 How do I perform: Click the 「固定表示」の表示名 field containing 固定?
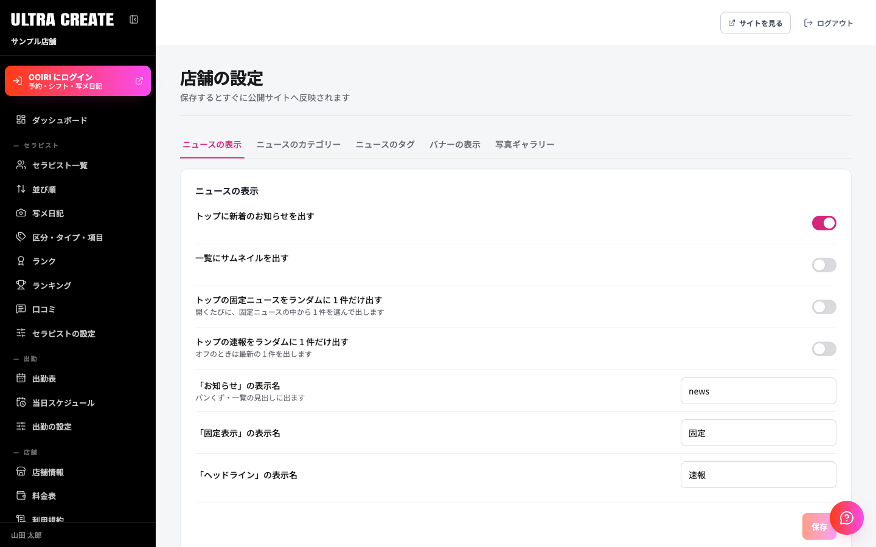tap(759, 433)
